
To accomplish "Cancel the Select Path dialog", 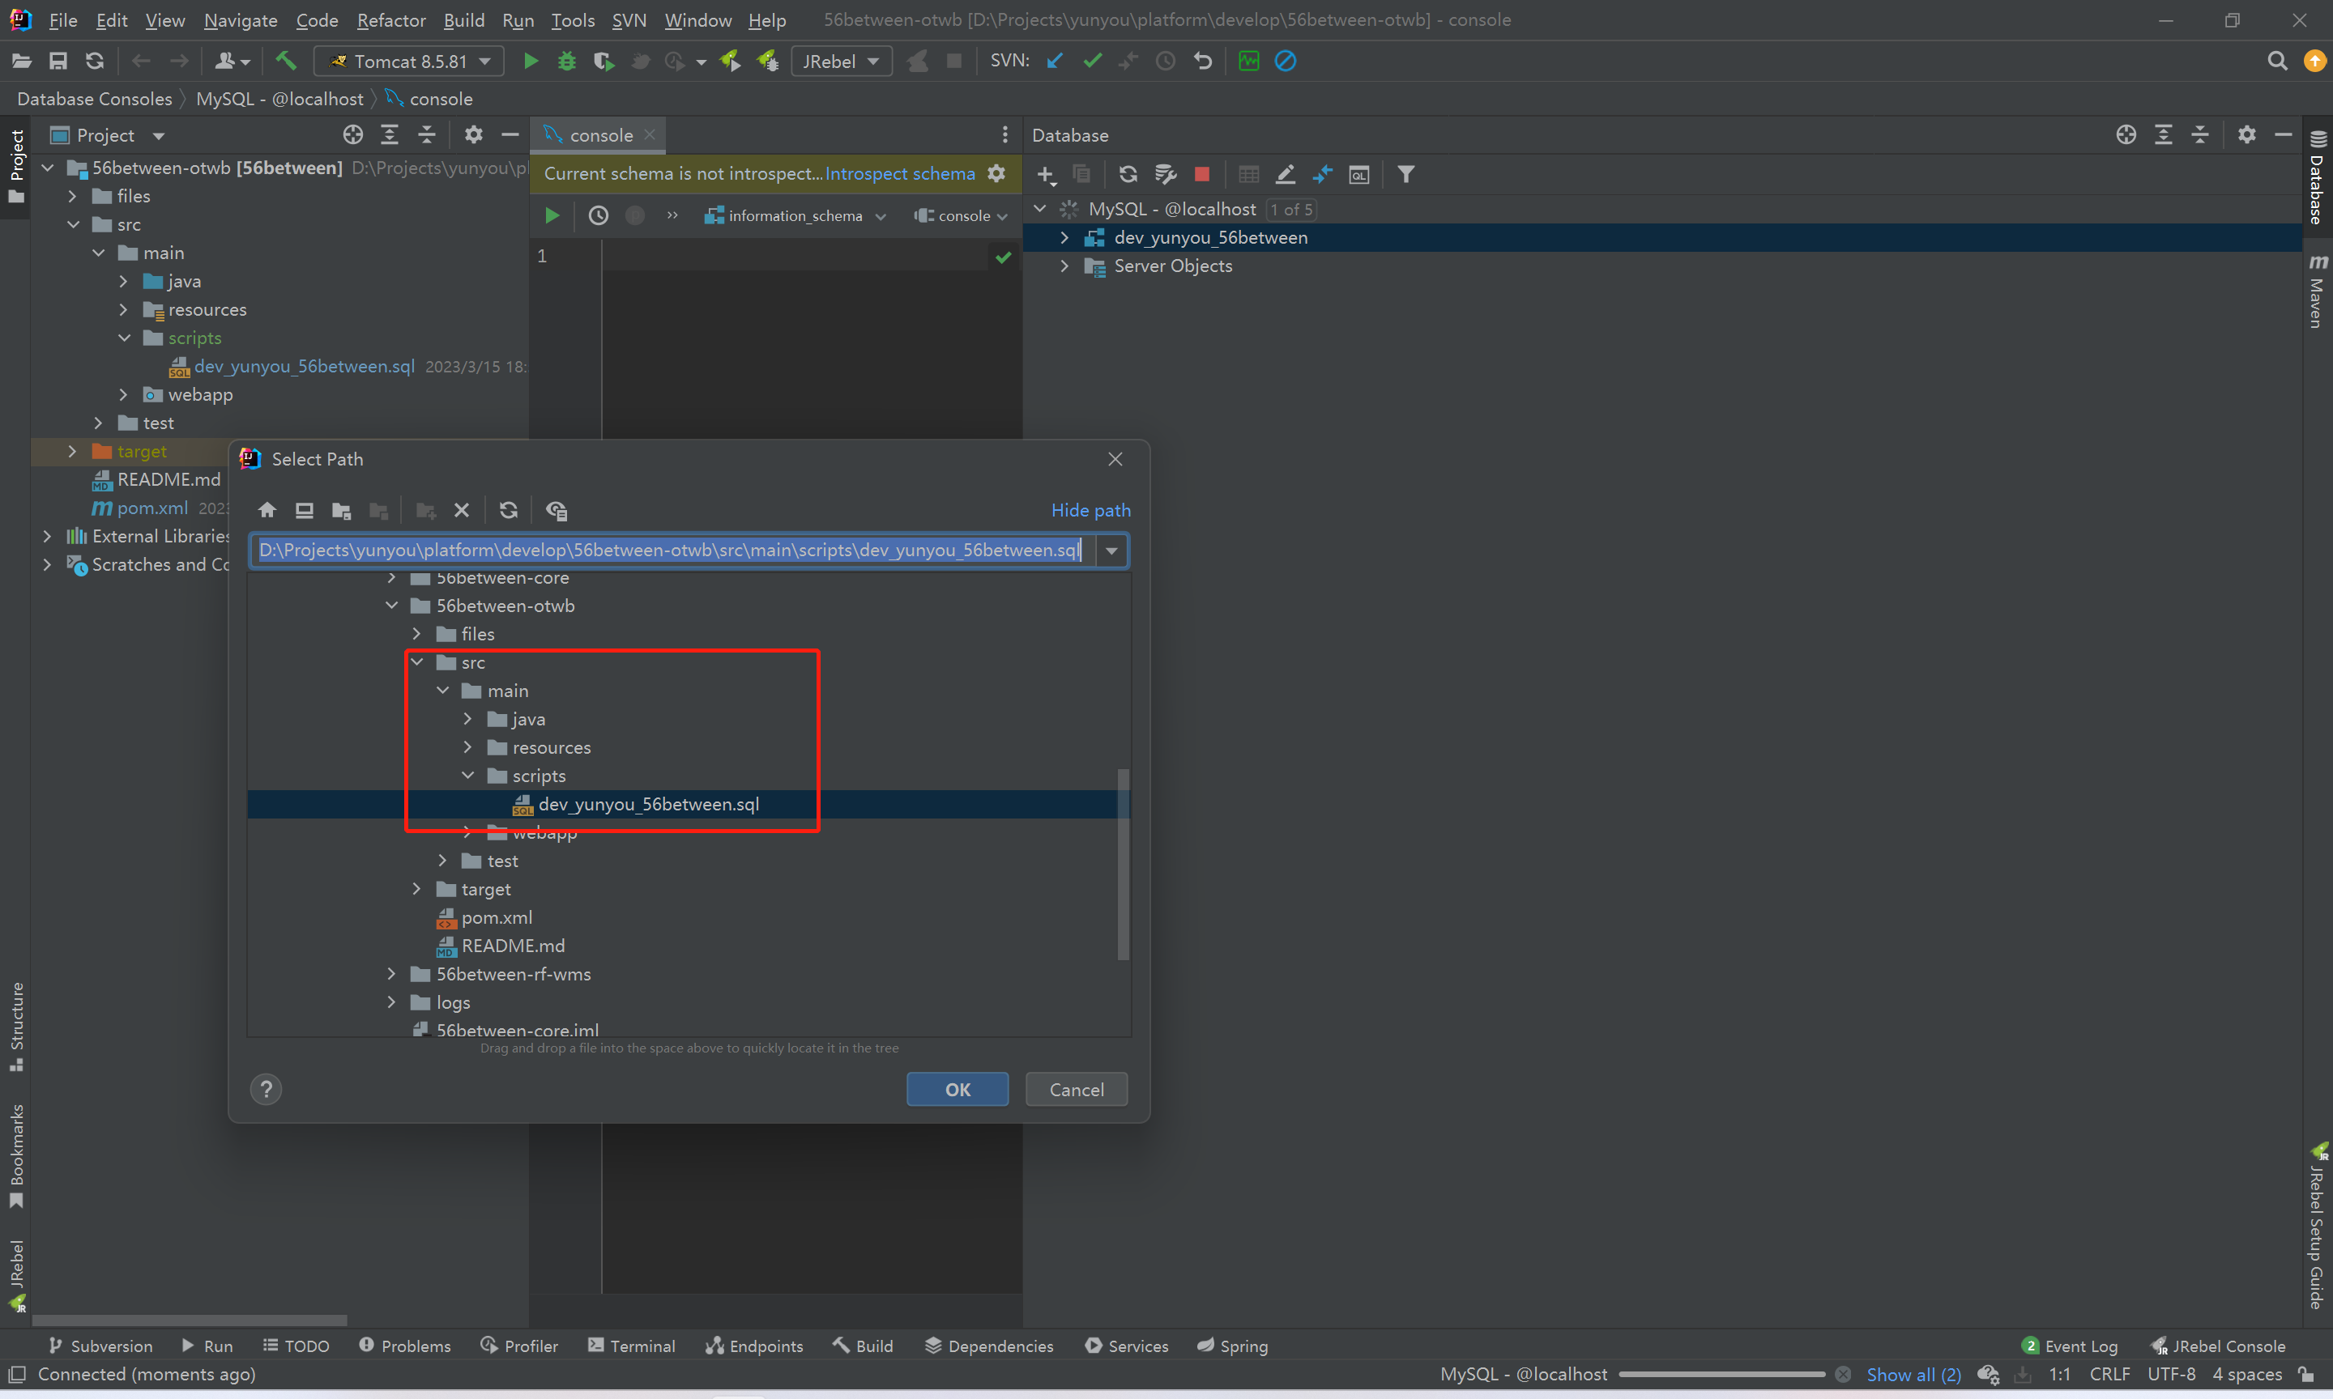I will coord(1076,1090).
